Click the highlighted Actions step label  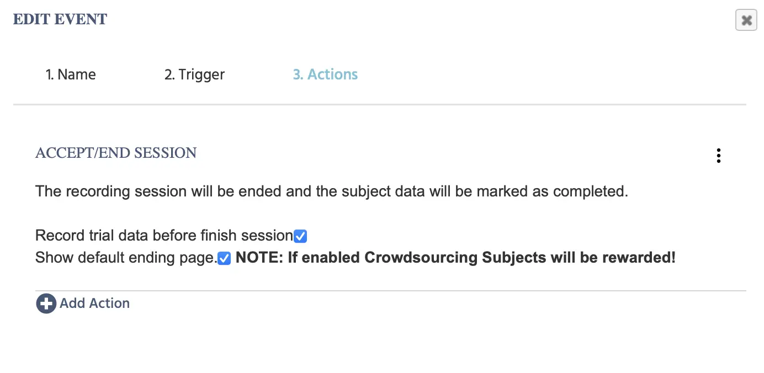point(333,74)
